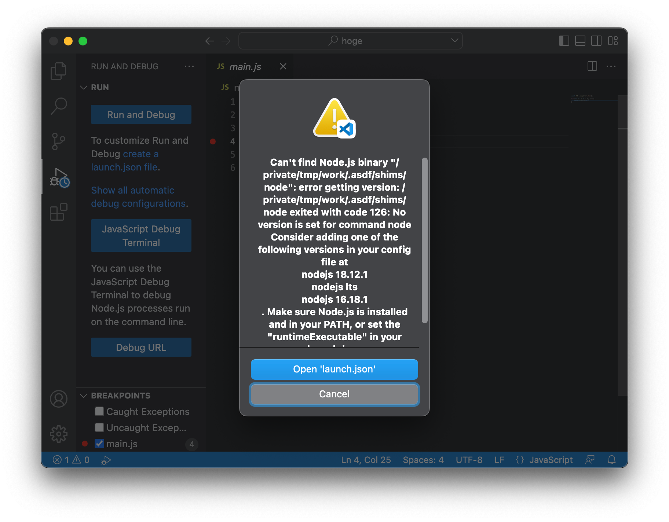
Task: Split the editor to the right
Action: 592,66
